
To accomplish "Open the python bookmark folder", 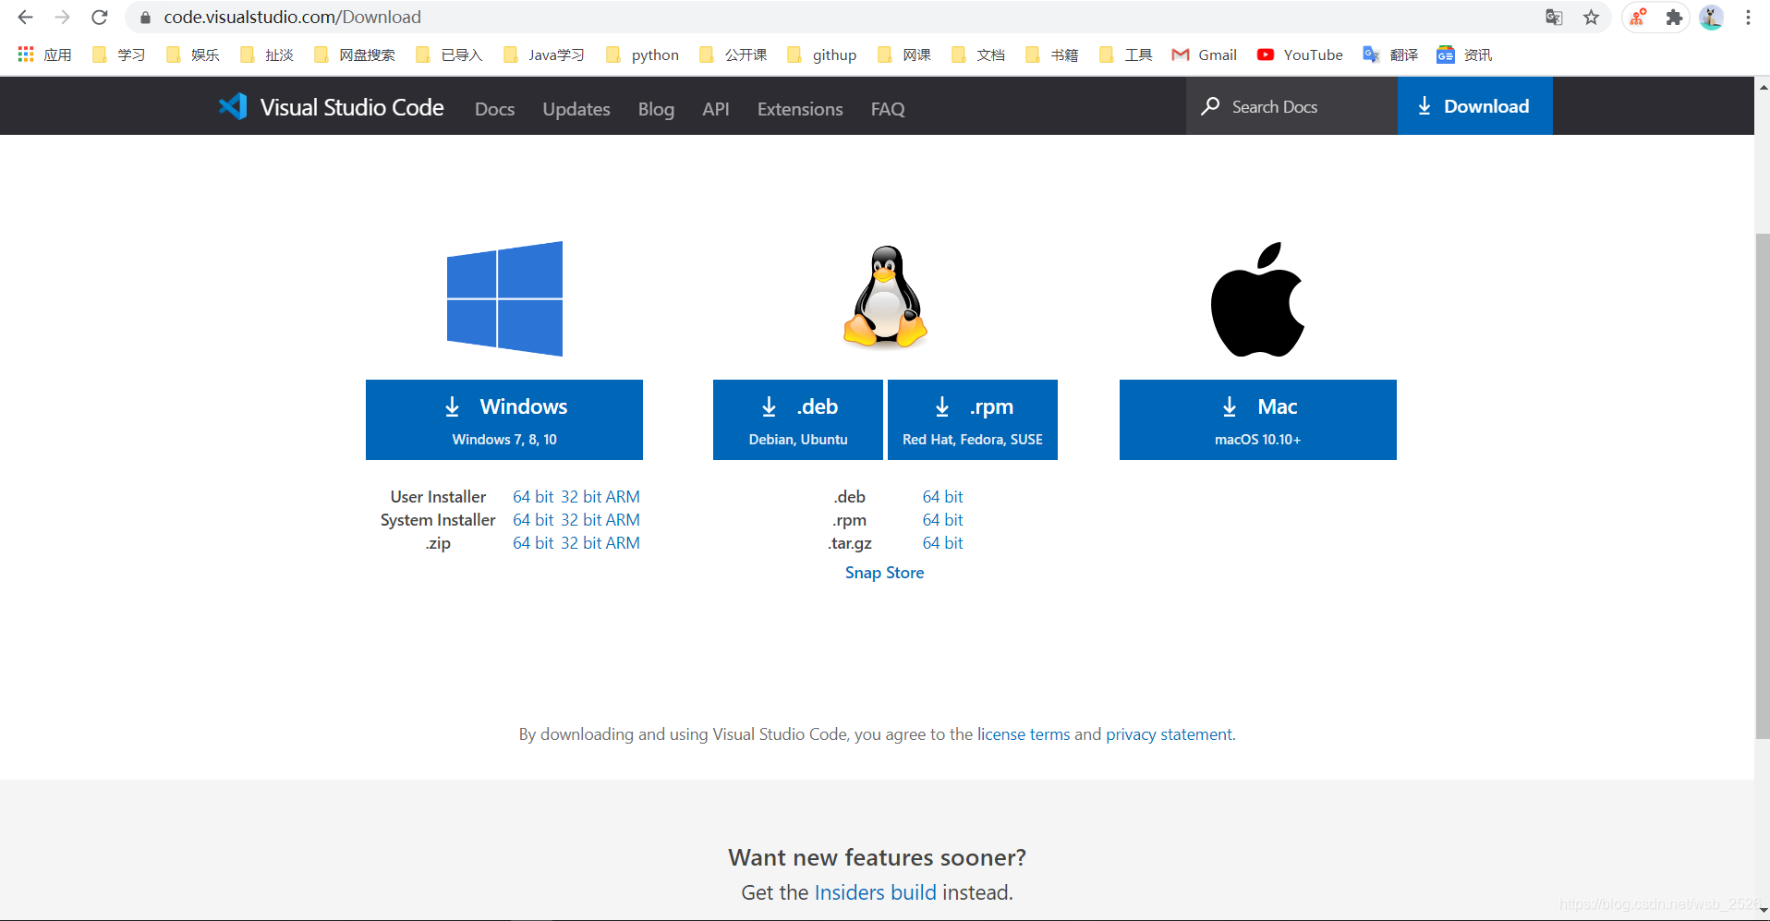I will [642, 55].
